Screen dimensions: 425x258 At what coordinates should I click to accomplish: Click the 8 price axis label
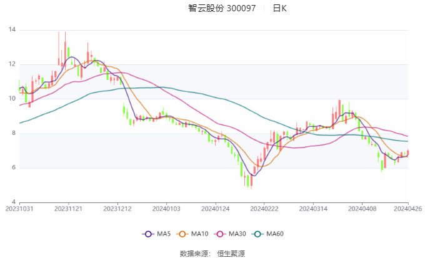(x=14, y=133)
